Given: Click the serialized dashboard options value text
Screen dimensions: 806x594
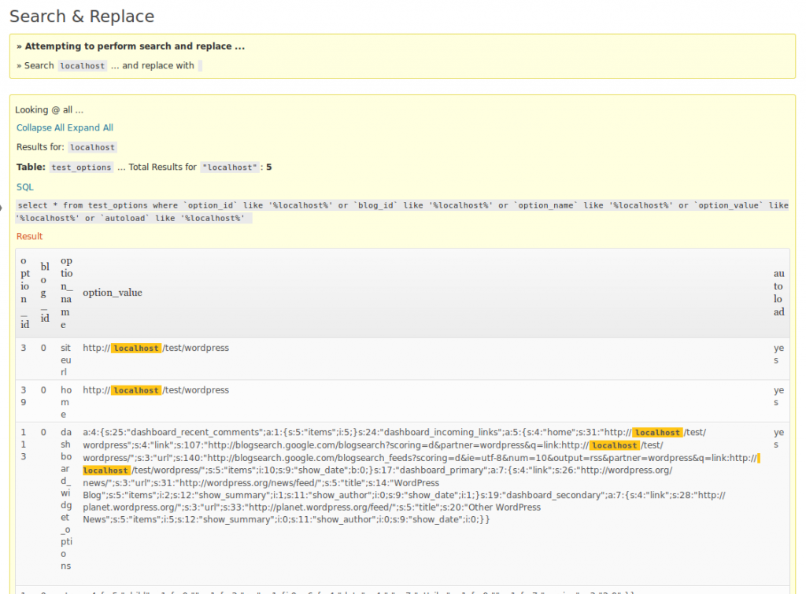Looking at the screenshot, I should point(422,476).
